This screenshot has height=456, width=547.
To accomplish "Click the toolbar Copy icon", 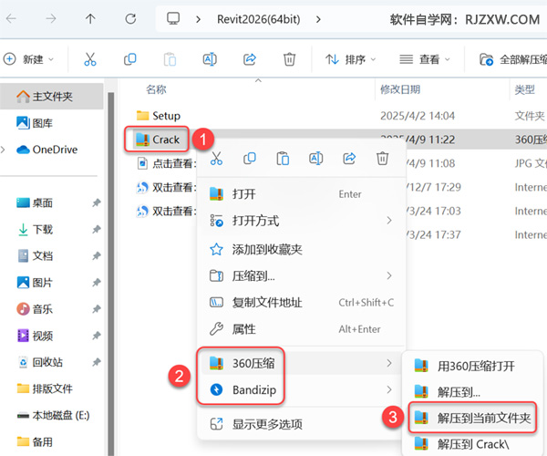I will tap(130, 59).
